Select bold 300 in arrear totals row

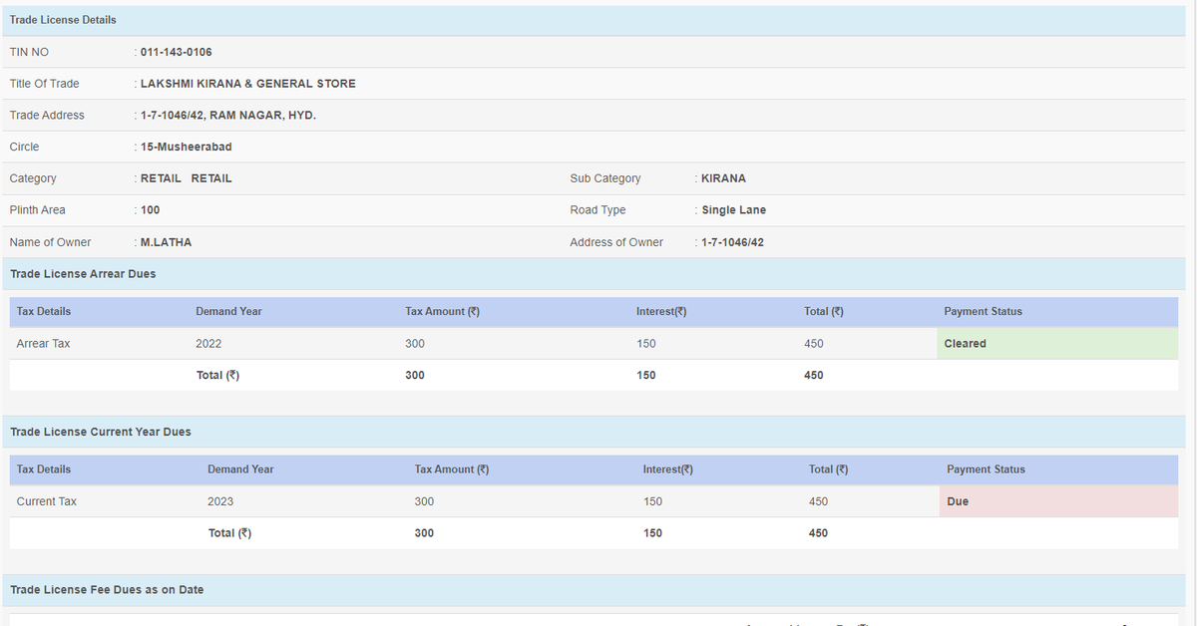click(x=415, y=375)
